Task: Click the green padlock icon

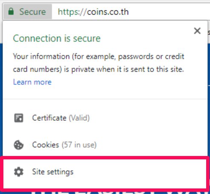Action: click(11, 12)
